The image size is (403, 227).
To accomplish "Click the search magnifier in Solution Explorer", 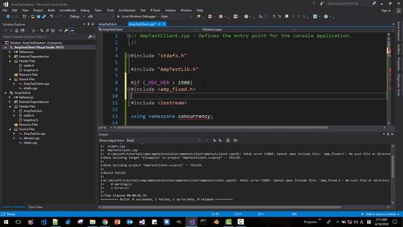I will point(90,37).
